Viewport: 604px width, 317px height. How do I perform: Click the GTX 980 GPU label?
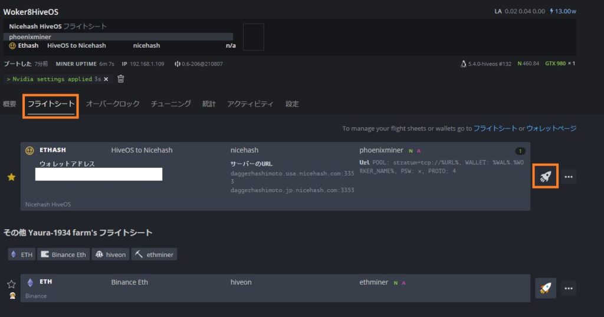(555, 64)
